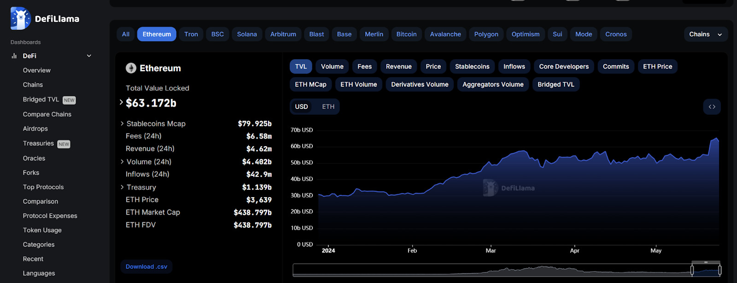Click NEW badge beside Bridged TVL
The height and width of the screenshot is (283, 737).
[x=69, y=100]
